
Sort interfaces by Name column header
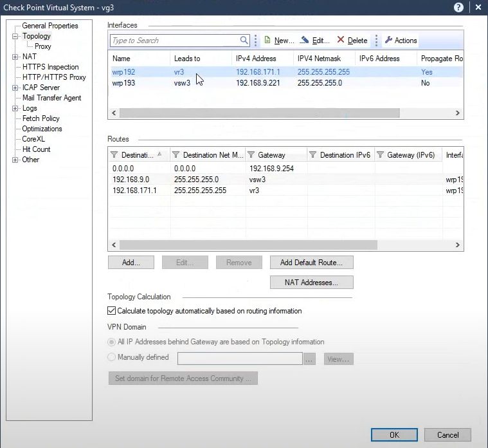[x=139, y=59]
